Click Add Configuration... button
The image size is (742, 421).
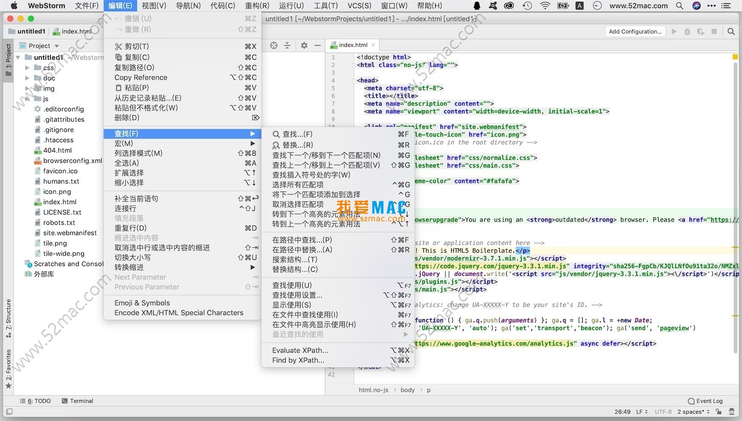[635, 31]
